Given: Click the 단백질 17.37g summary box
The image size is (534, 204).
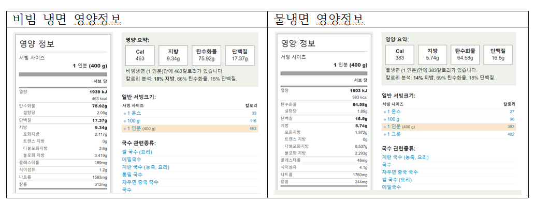Looking at the screenshot, I should coord(239,55).
